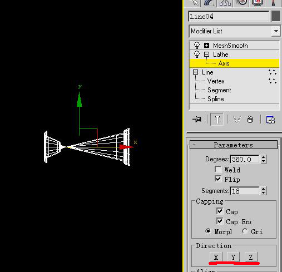
Task: Click the object color swatch beside Line04
Action: pos(276,16)
